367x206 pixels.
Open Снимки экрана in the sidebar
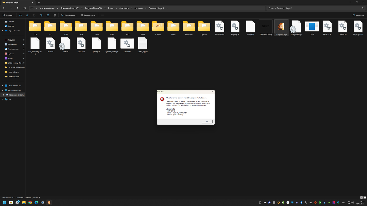13,76
